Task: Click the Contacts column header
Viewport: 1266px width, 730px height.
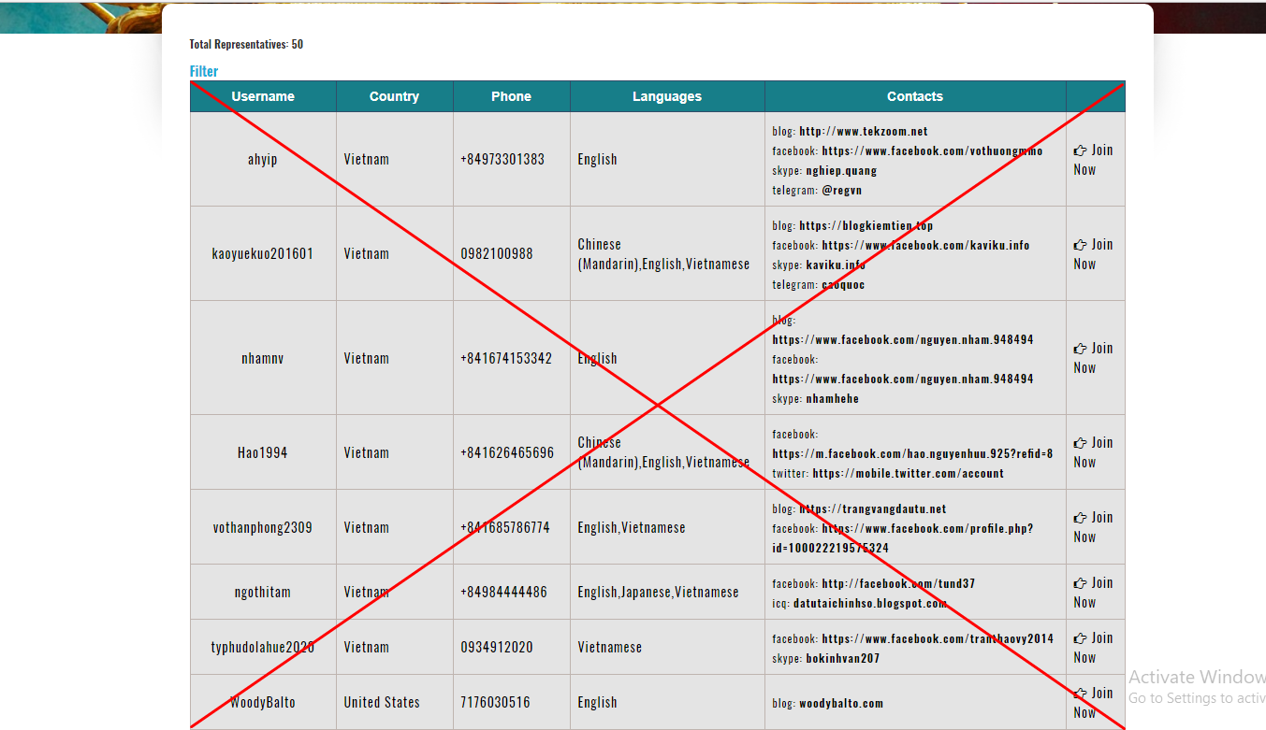Action: [915, 96]
